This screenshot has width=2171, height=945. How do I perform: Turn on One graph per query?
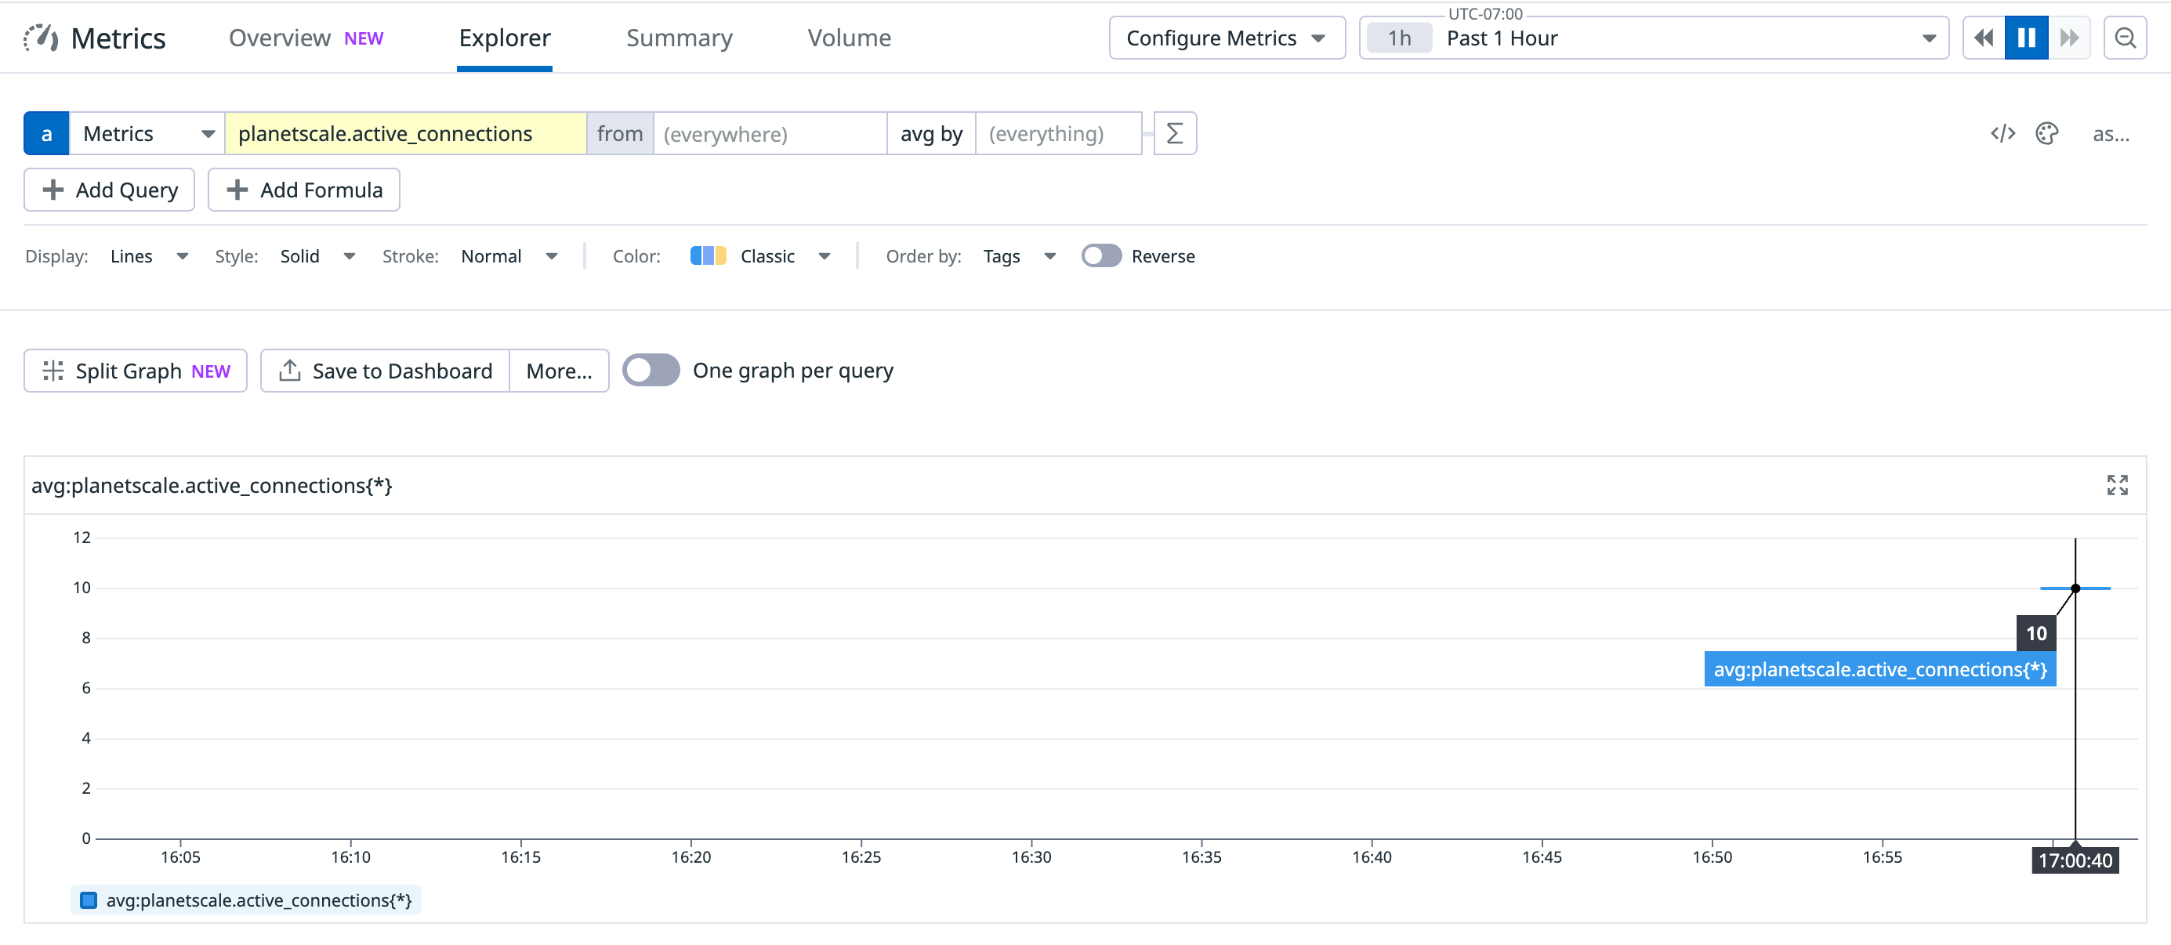coord(651,370)
